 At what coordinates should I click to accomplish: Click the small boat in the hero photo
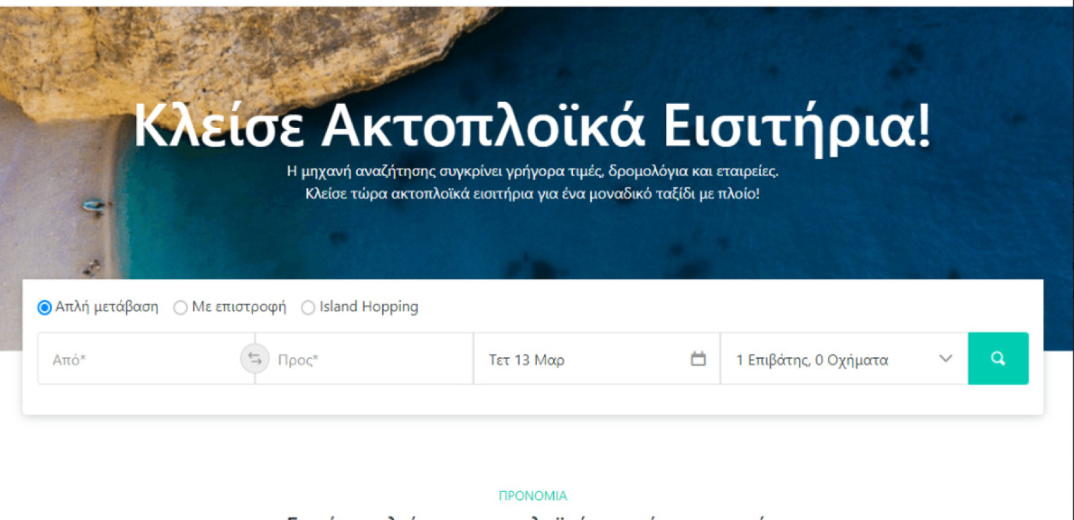[x=94, y=207]
